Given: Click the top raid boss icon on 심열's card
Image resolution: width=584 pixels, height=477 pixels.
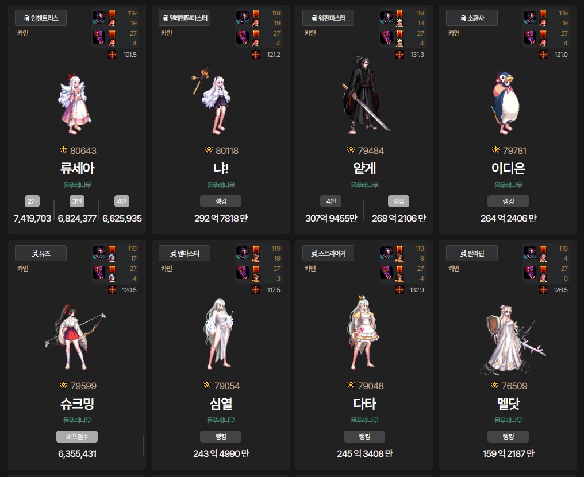Looking at the screenshot, I should [243, 253].
